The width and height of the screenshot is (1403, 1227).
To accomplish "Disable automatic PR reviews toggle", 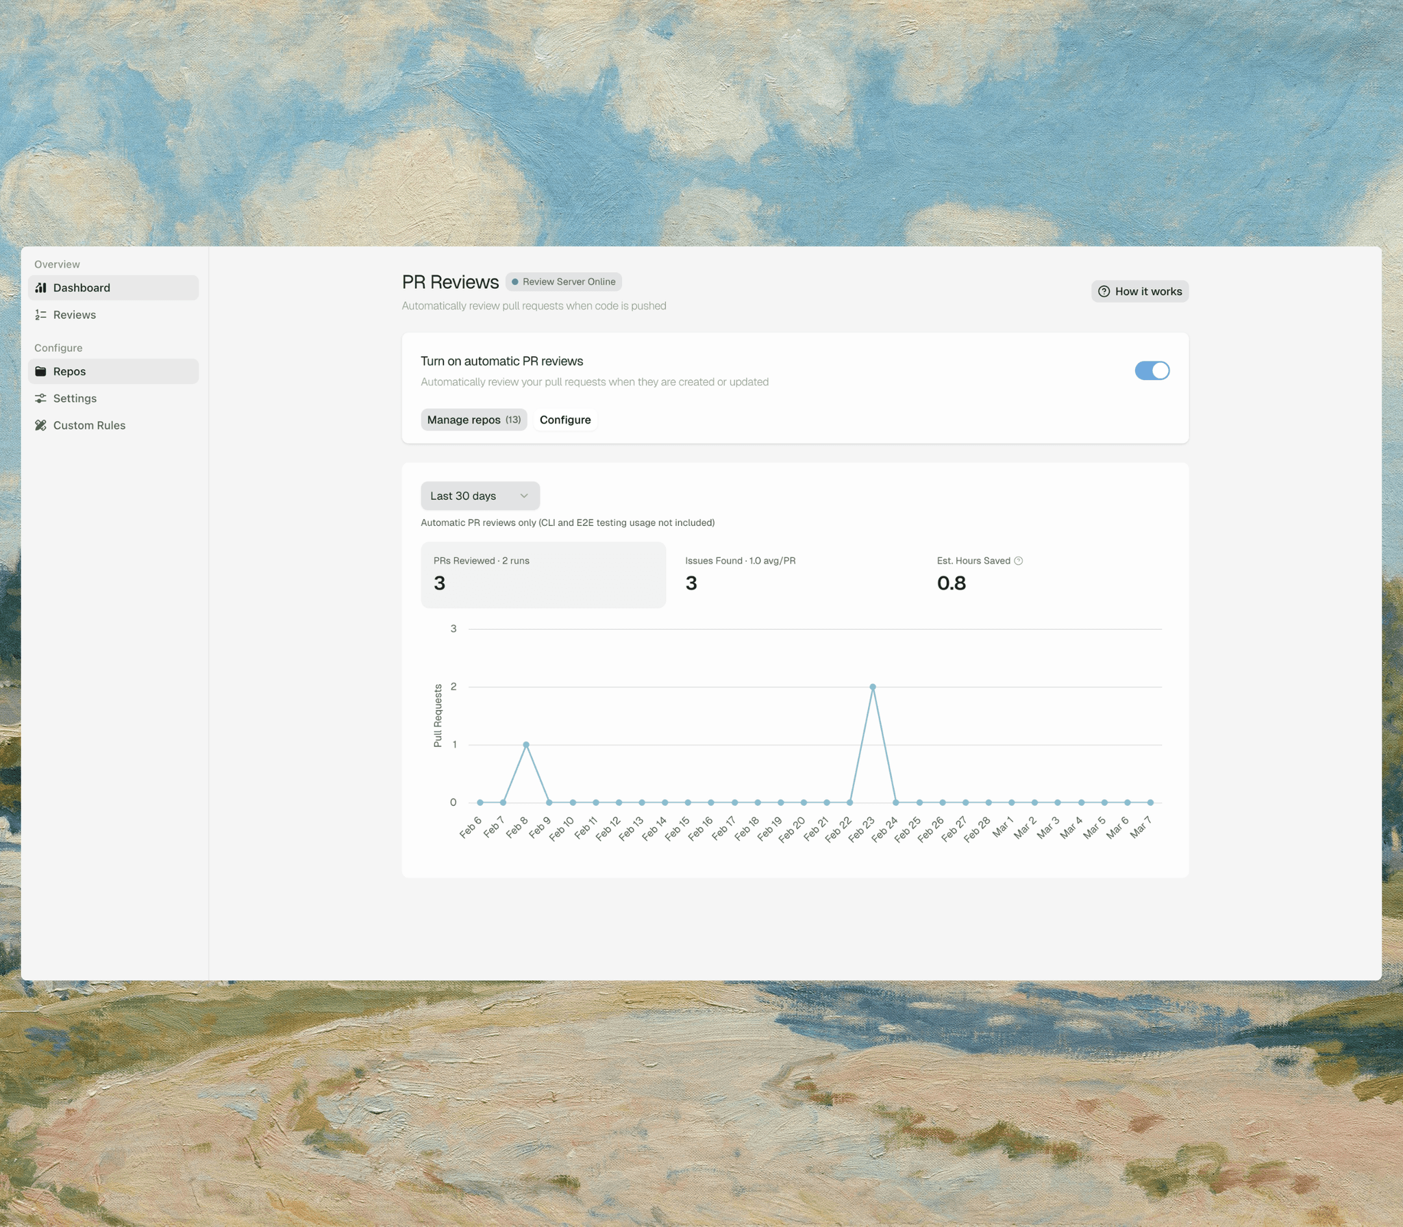I will (1152, 370).
